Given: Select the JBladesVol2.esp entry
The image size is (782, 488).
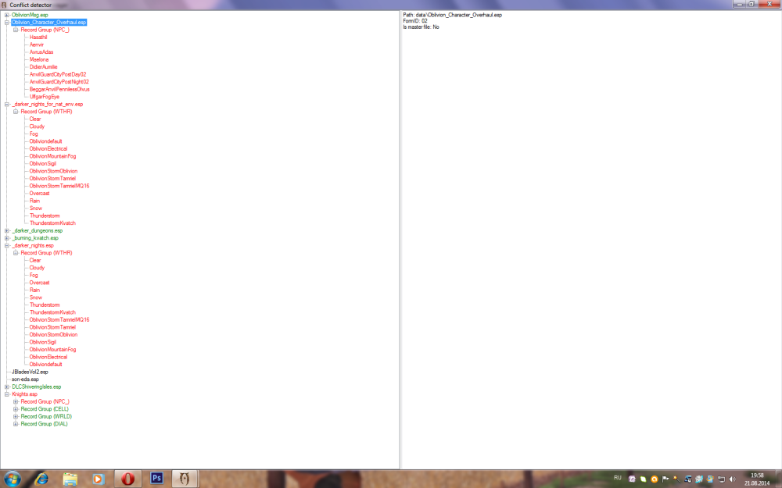Looking at the screenshot, I should coord(30,372).
